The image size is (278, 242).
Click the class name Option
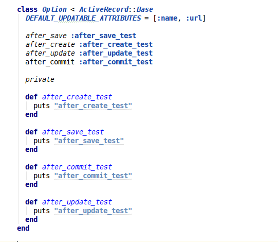point(54,10)
